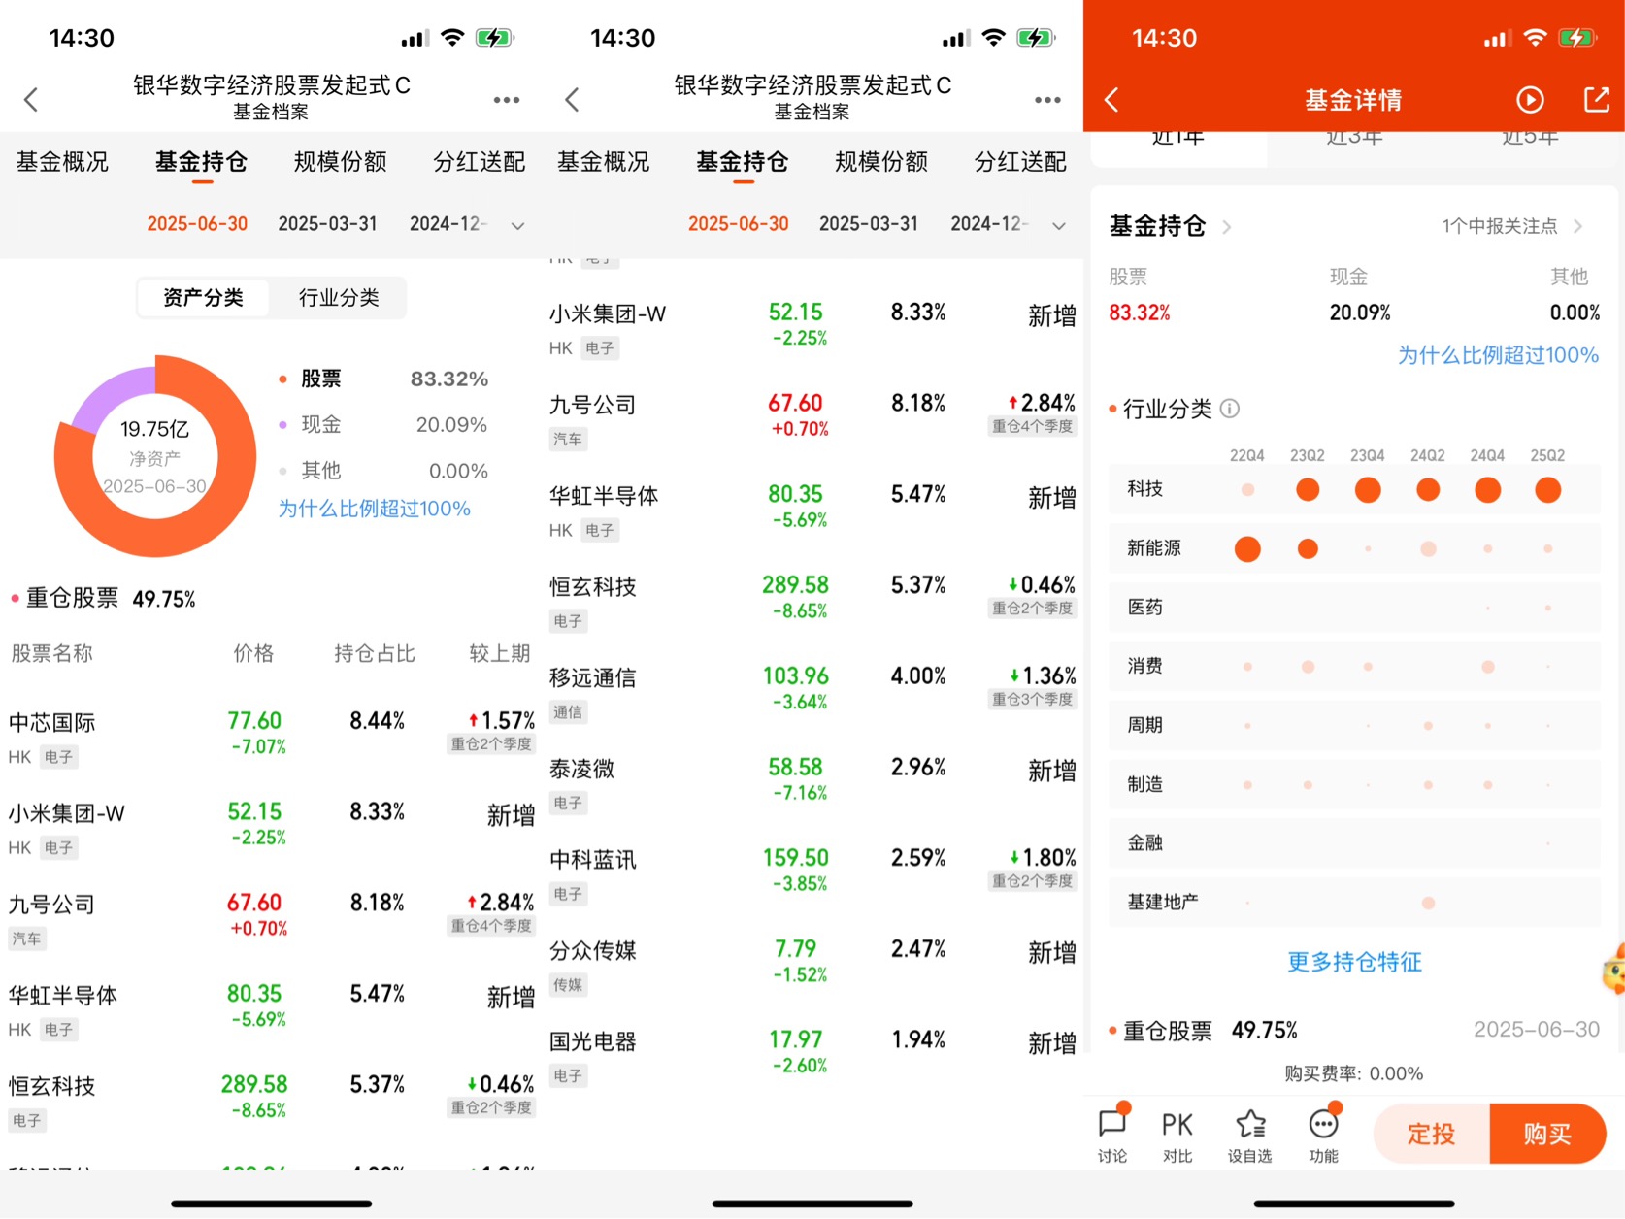Open 1个中报关注点 chevron
The height and width of the screenshot is (1219, 1625).
(1578, 226)
